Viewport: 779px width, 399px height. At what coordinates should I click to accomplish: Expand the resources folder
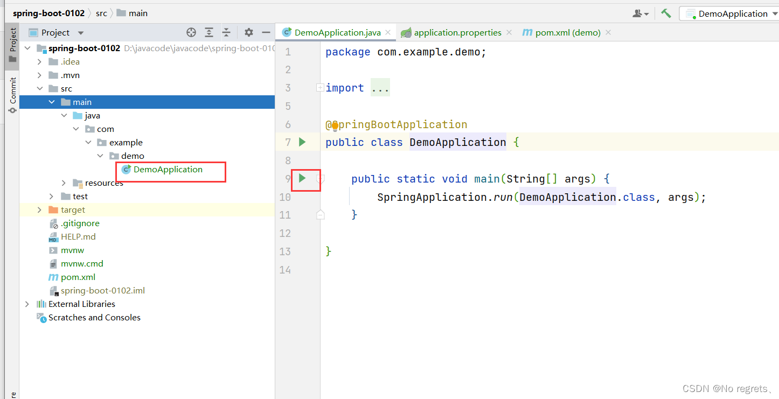tap(64, 183)
